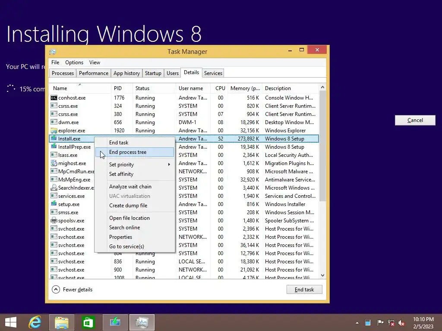Viewport: 442px width, 331px height.
Task: Switch to the Processes tab
Action: click(x=63, y=73)
